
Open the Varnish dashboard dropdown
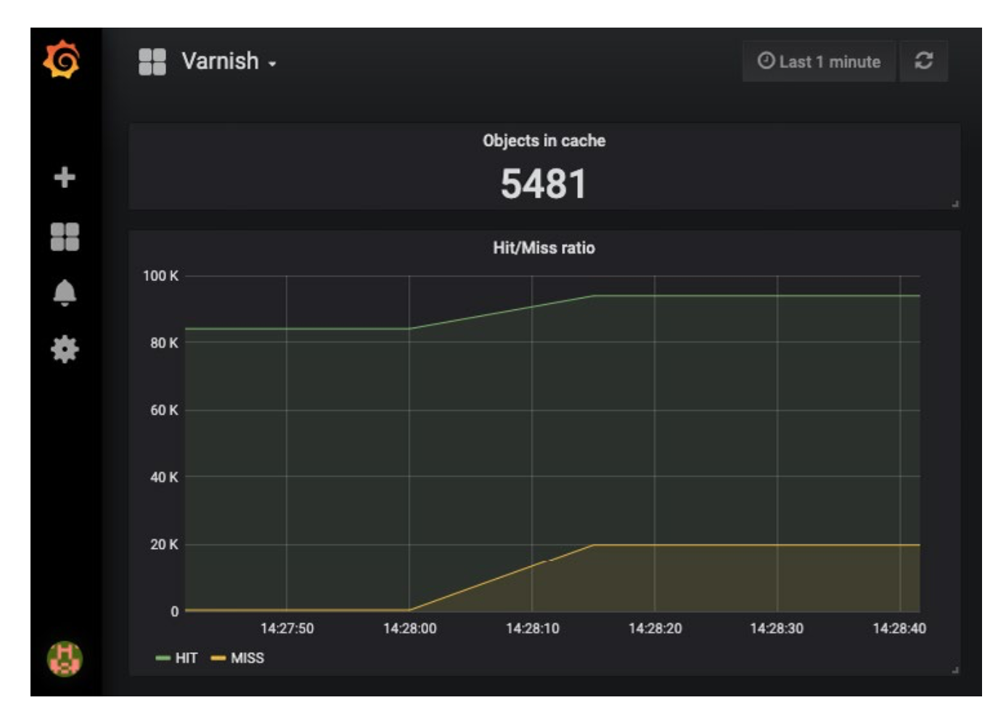click(229, 62)
